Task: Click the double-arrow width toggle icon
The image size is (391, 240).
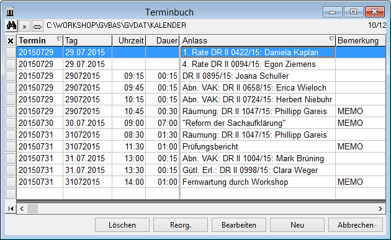Action: click(37, 26)
